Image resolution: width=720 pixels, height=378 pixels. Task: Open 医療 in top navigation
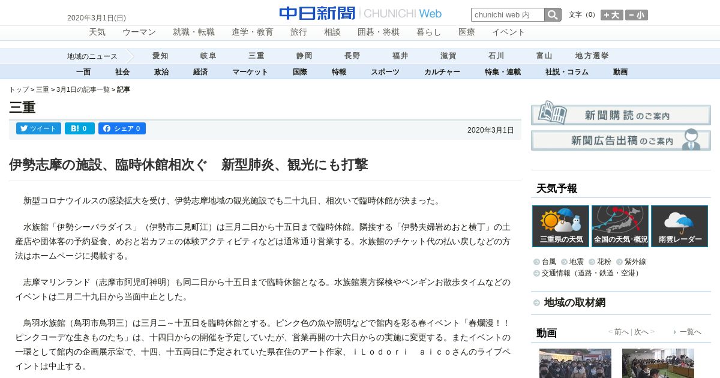click(x=467, y=32)
